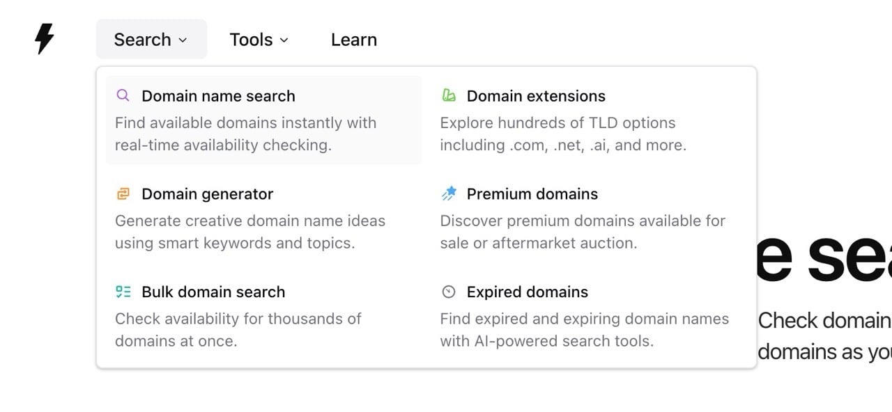The height and width of the screenshot is (412, 892).
Task: Open Domain name search
Action: click(218, 95)
